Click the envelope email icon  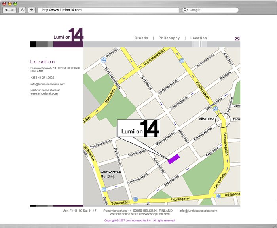pyautogui.click(x=237, y=38)
